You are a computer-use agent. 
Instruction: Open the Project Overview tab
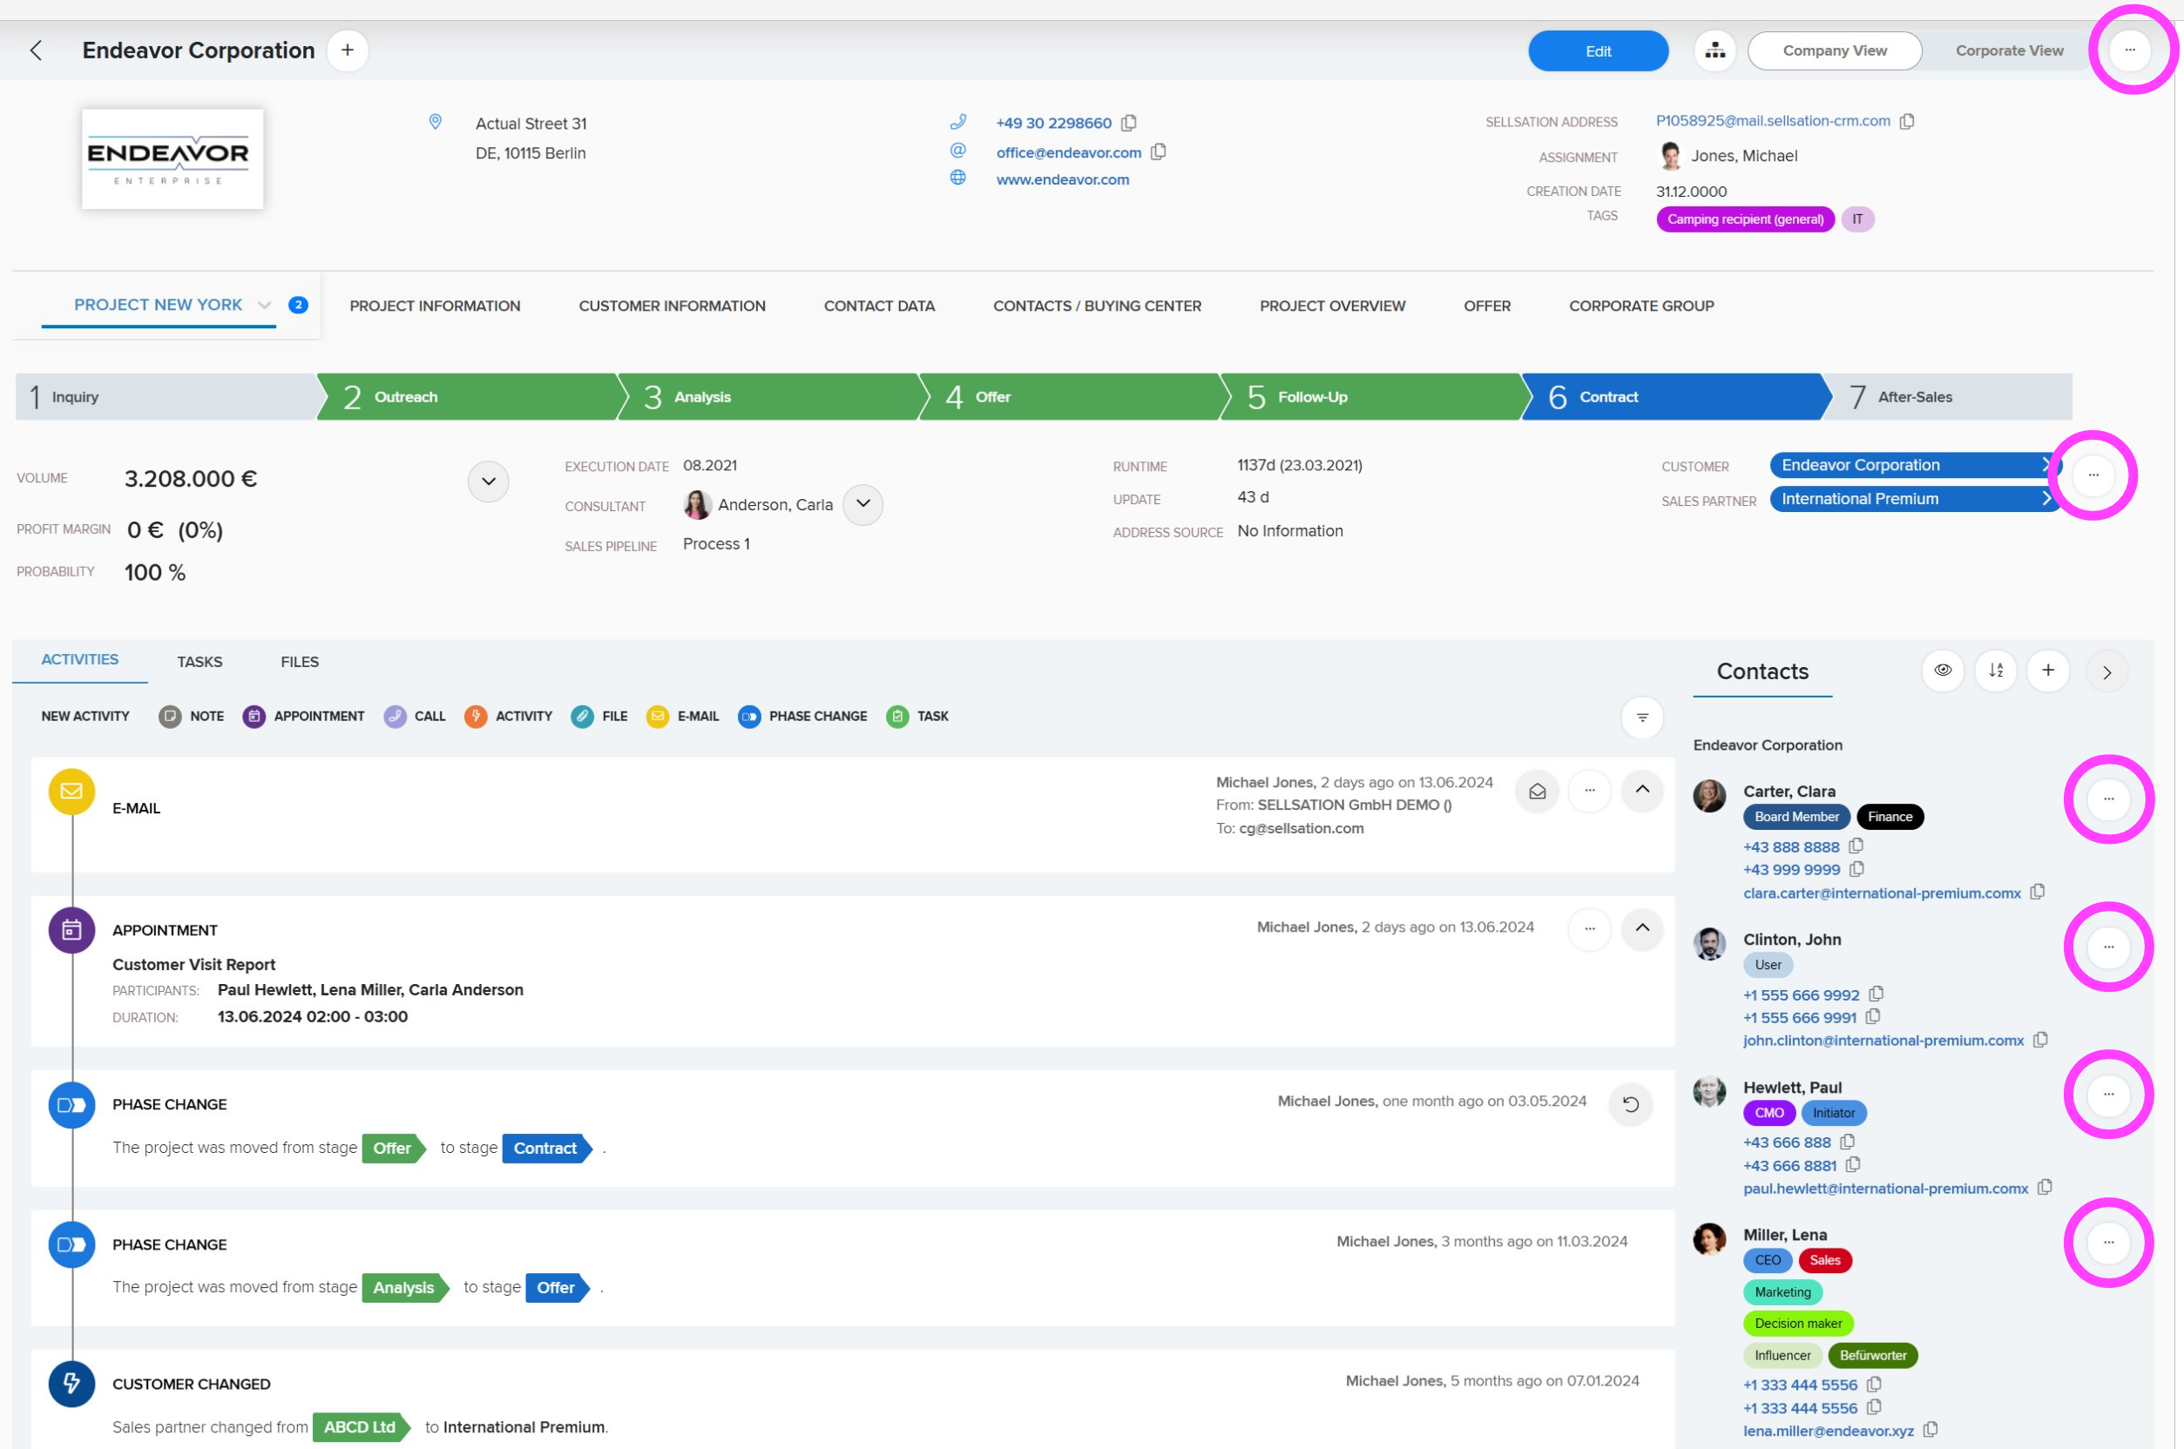click(x=1332, y=306)
